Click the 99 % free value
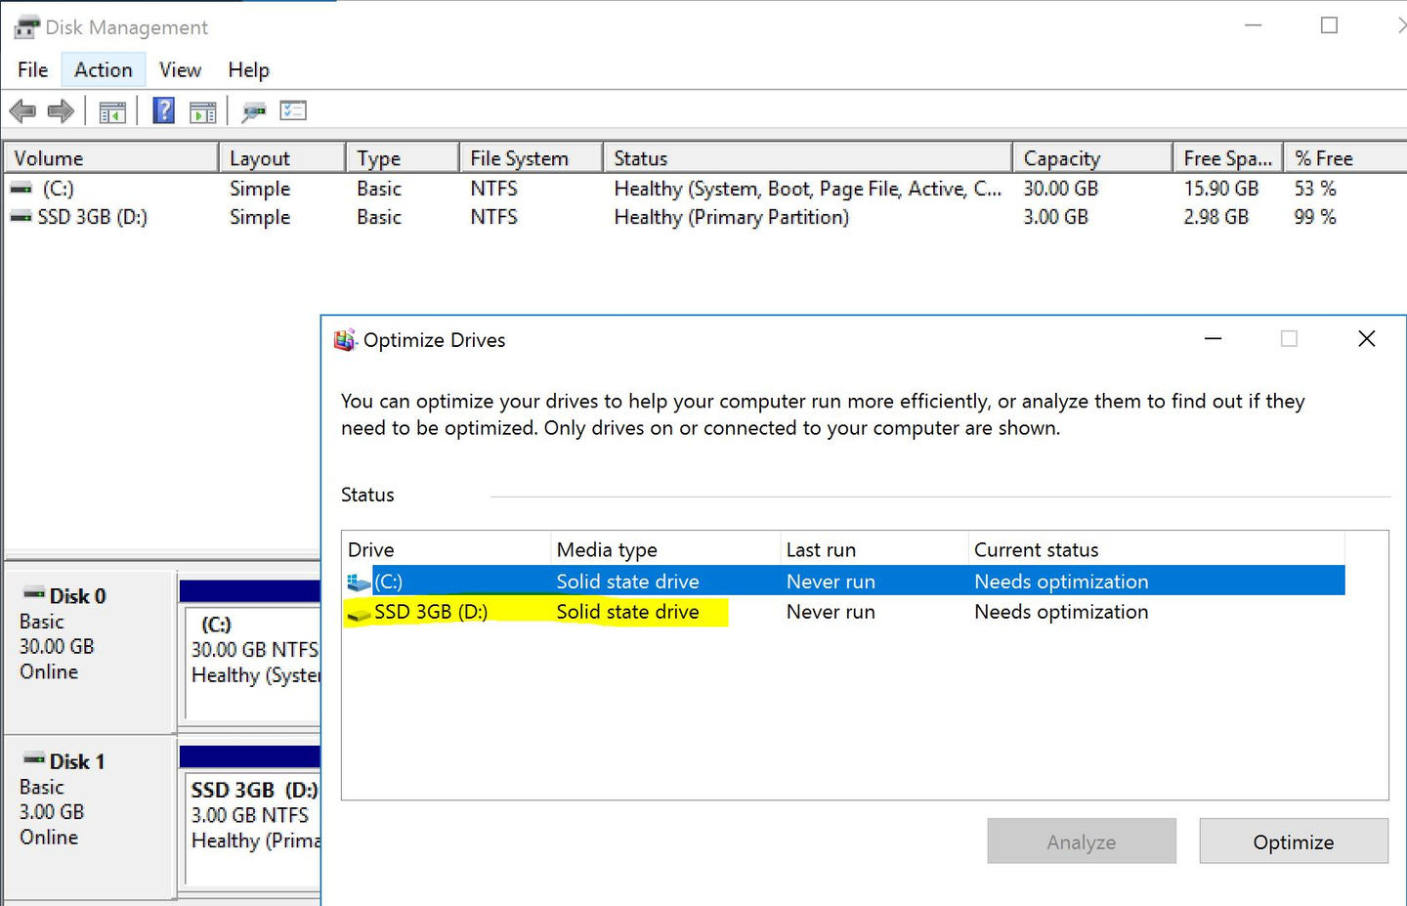 1315,217
